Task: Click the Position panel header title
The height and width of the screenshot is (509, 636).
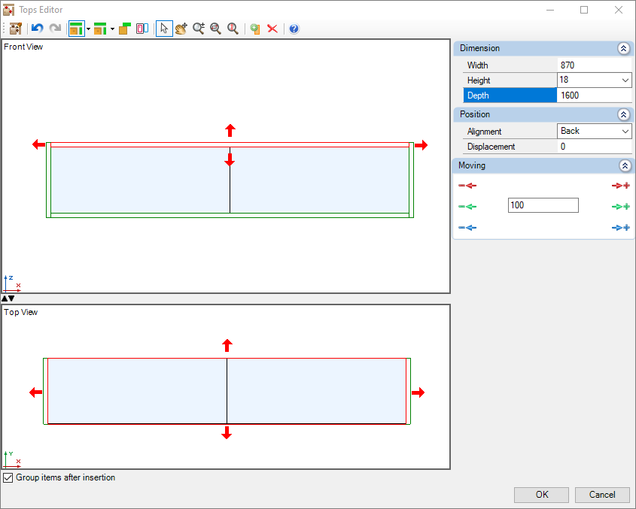Action: tap(475, 114)
